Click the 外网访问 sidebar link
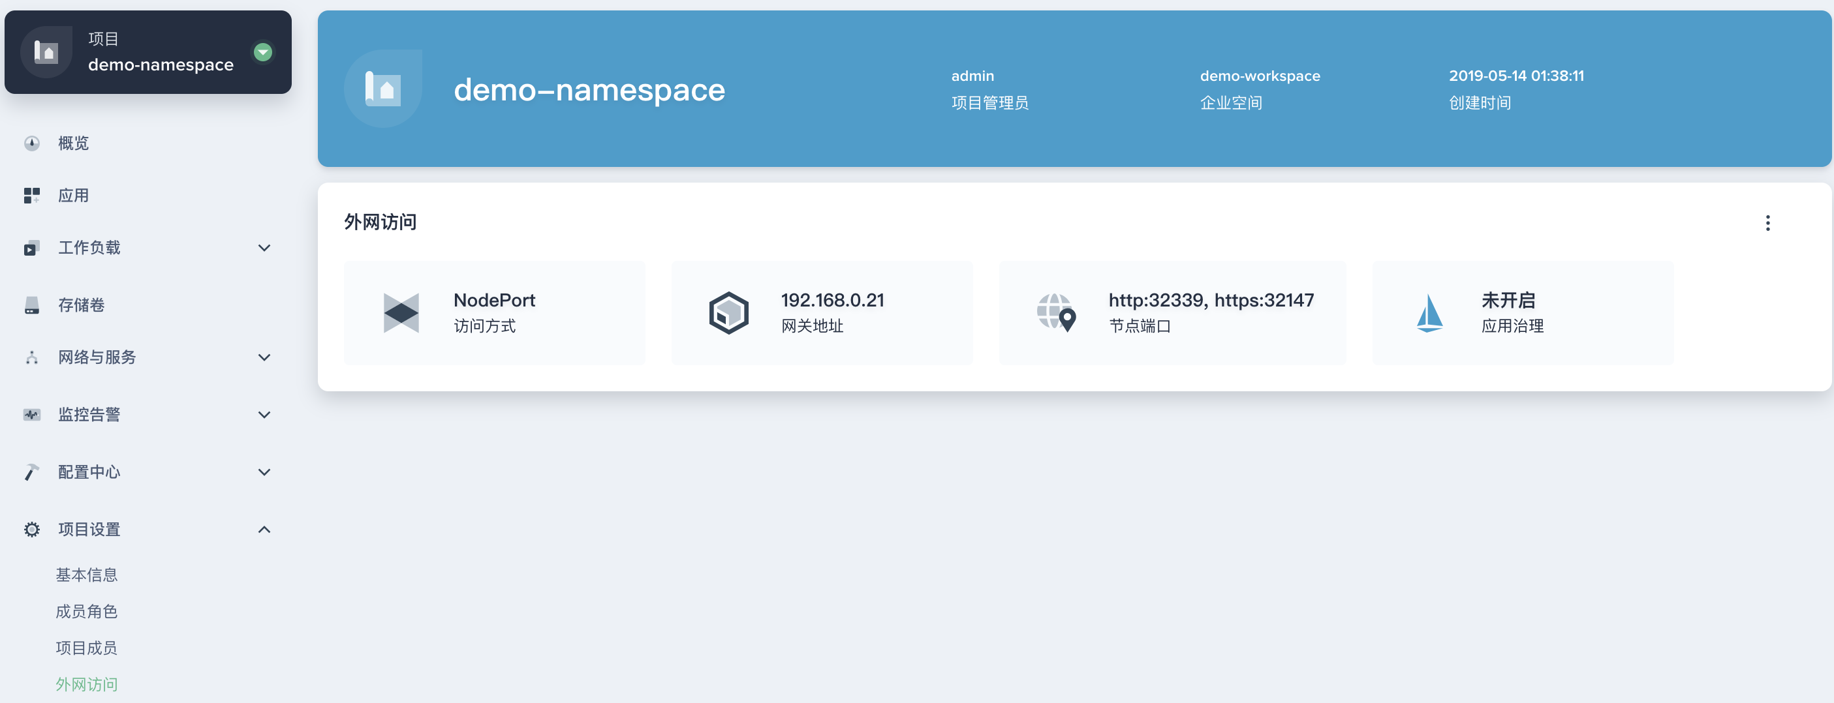 (87, 684)
